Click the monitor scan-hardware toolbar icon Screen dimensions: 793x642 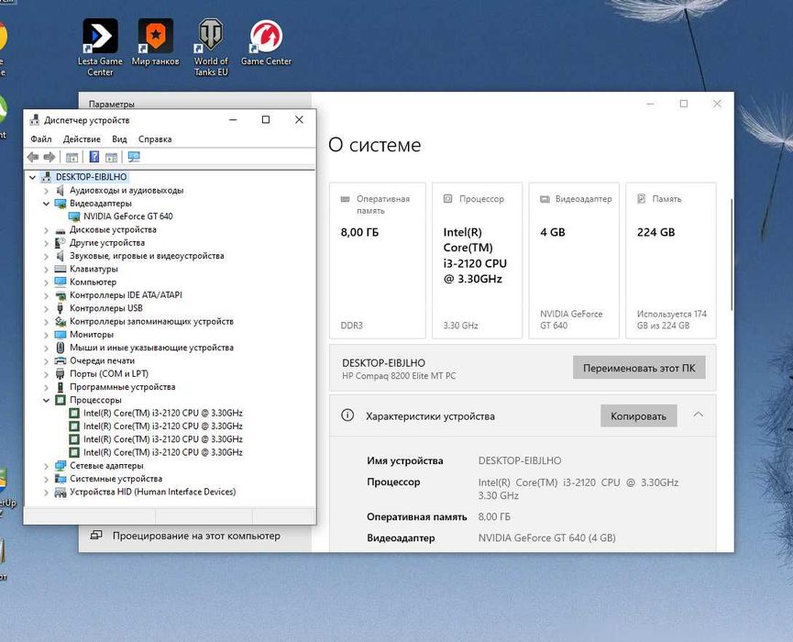[x=134, y=157]
